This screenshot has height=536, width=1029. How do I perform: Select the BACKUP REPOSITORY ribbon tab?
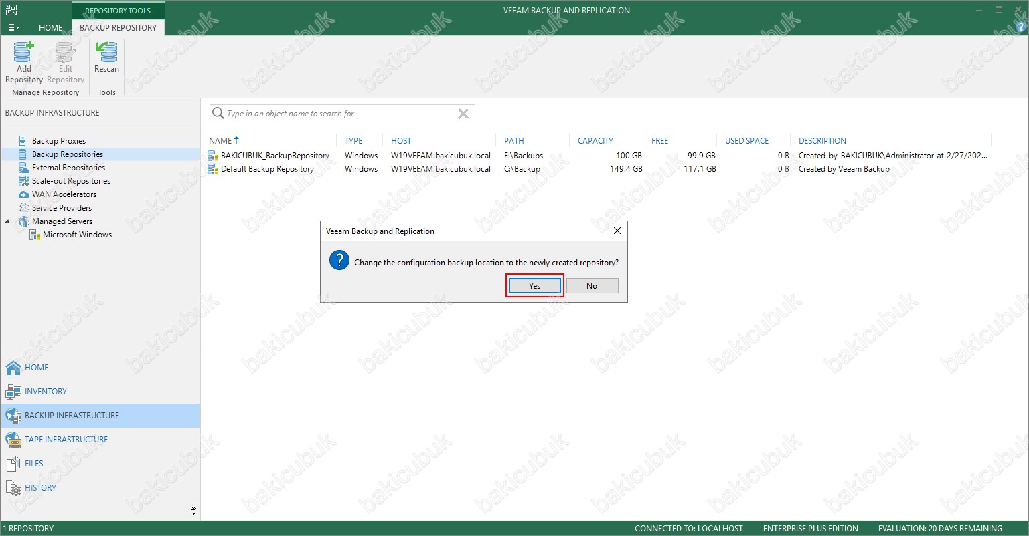118,27
